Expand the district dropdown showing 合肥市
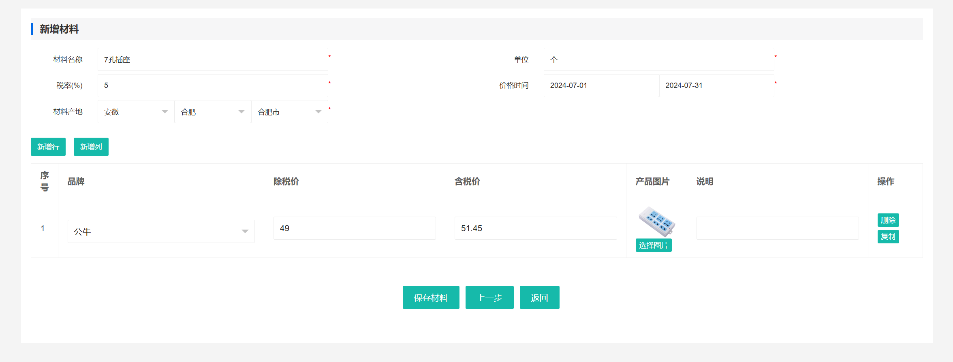This screenshot has width=953, height=362. coord(289,112)
